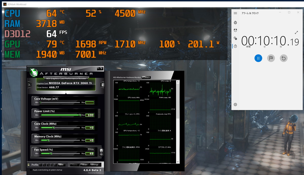Click the NVIDIA GeForce RTX 3060 Ti text
304x175 pixels.
pos(70,83)
